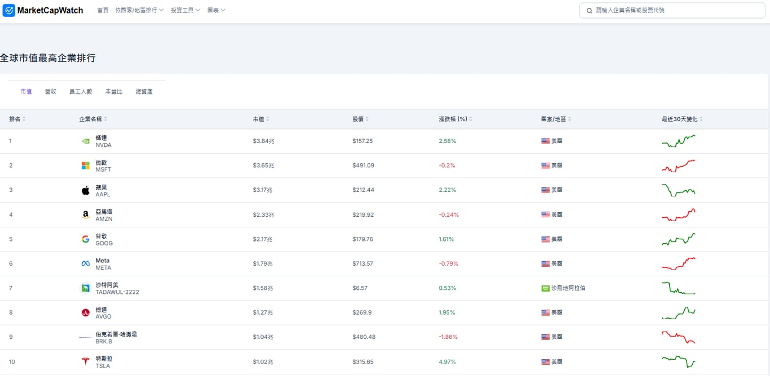Click the Meta company logo

pyautogui.click(x=86, y=263)
